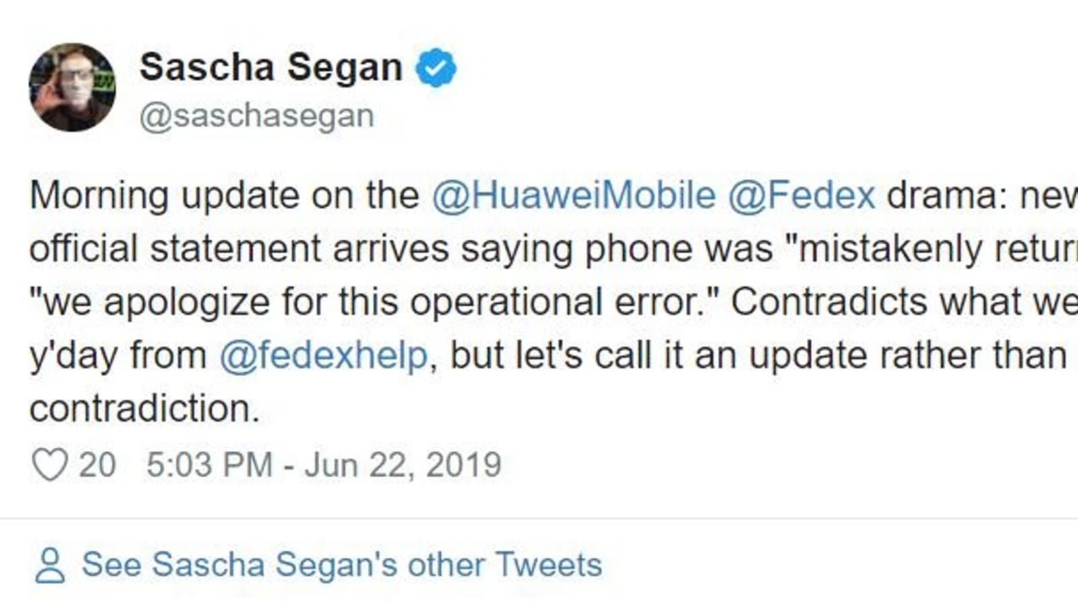Click the blue verified badge
Viewport: 1078px width, 606px height.
click(435, 68)
